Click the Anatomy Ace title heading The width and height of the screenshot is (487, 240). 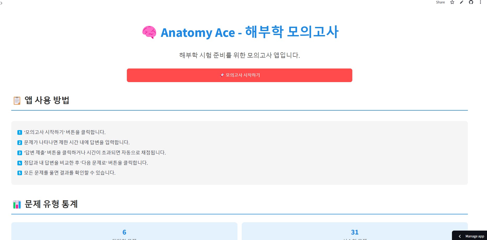250,32
